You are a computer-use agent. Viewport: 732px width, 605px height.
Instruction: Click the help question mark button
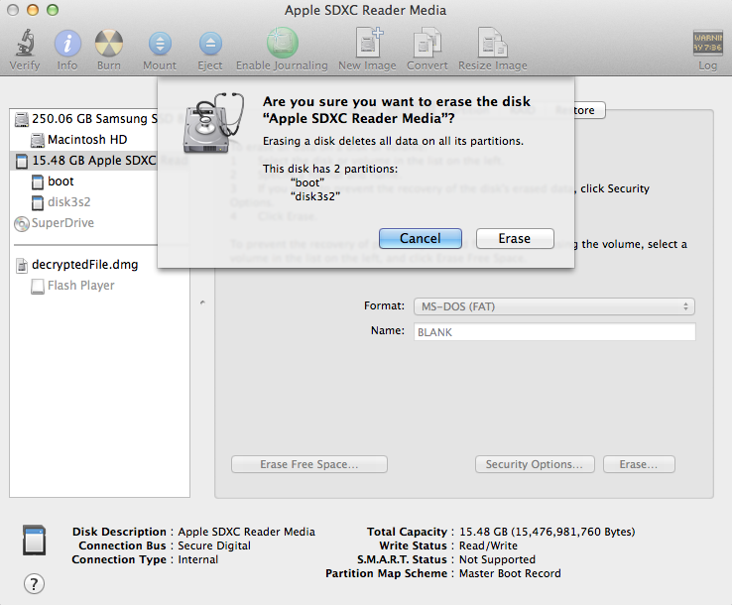pos(34,584)
